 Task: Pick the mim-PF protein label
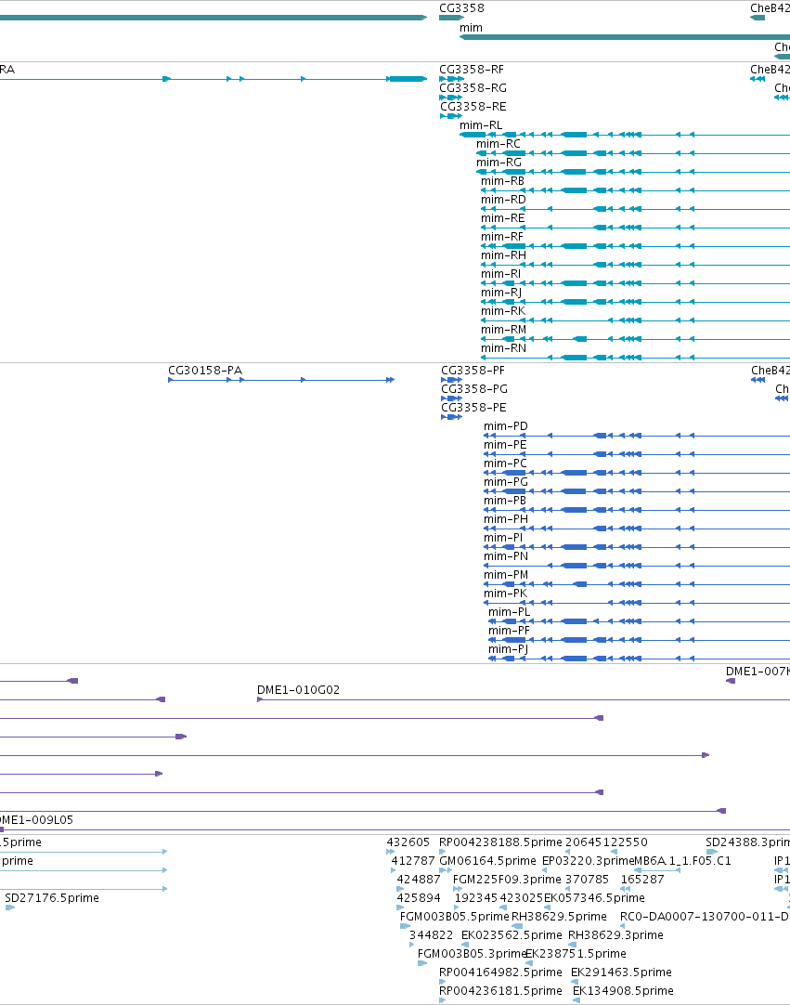[510, 631]
